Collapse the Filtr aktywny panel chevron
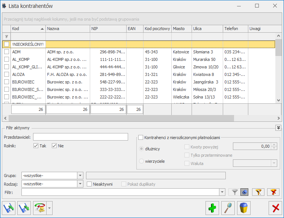Viewport: 284px width, 218px height. 278,128
